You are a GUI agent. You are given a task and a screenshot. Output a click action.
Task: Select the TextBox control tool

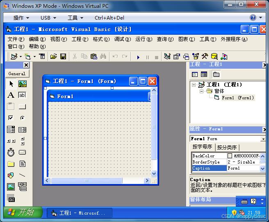(x=22, y=95)
